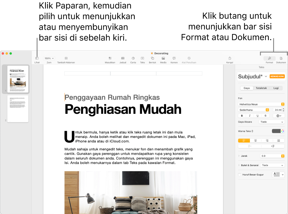The width and height of the screenshot is (288, 214).
Task: Apply strikethrough with the S button
Action: [265, 116]
